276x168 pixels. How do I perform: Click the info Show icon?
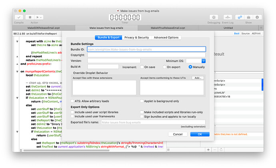tap(257, 17)
